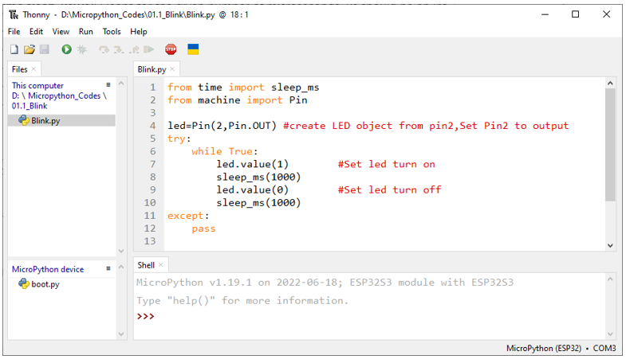
Task: Select boot.py on the MicroPython device
Action: 45,284
